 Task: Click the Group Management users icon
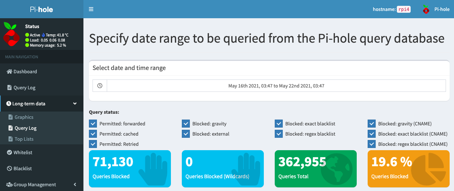[9, 184]
